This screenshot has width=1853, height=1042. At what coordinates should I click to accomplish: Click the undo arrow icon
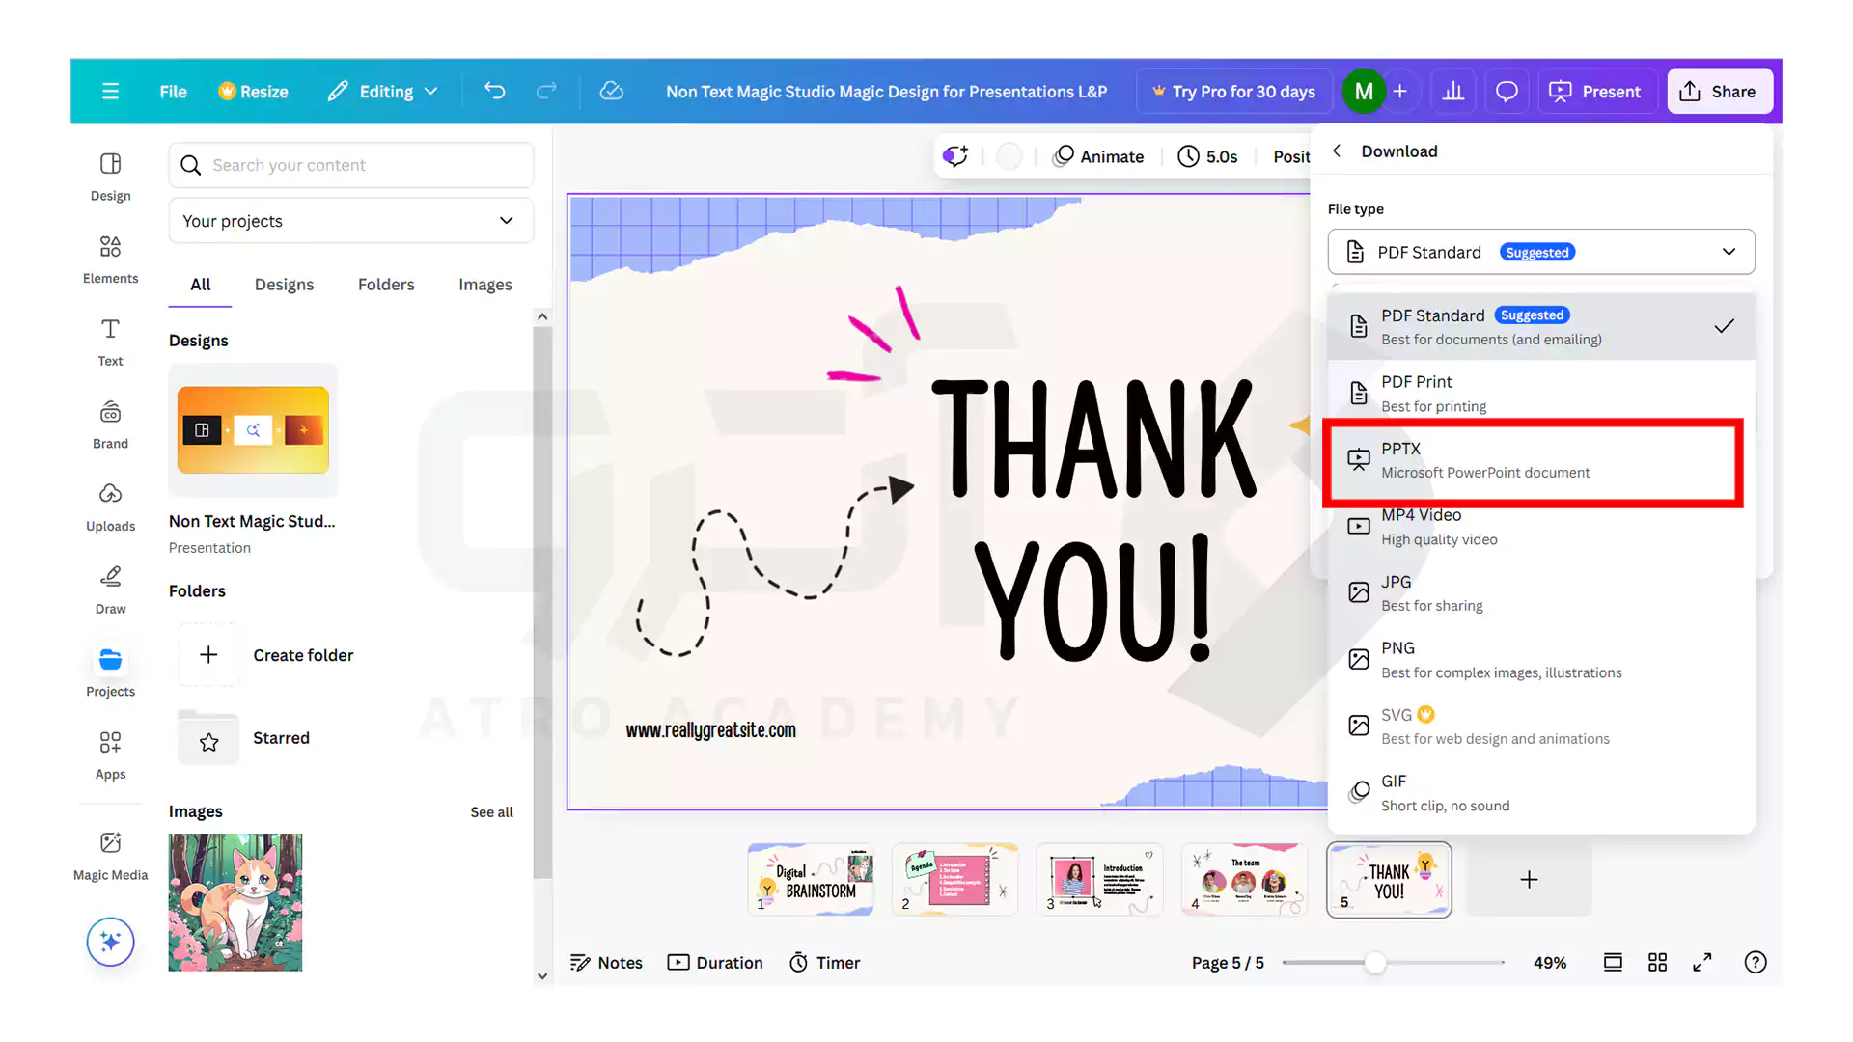495,92
